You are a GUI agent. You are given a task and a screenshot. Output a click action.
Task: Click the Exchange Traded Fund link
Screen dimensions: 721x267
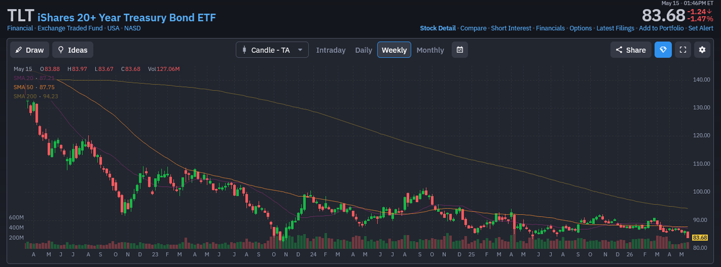coord(71,28)
